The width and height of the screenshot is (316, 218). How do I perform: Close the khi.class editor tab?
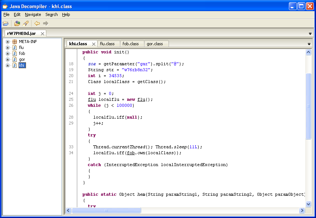94,44
